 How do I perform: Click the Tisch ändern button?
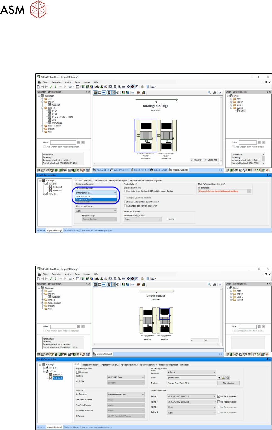pos(229,383)
